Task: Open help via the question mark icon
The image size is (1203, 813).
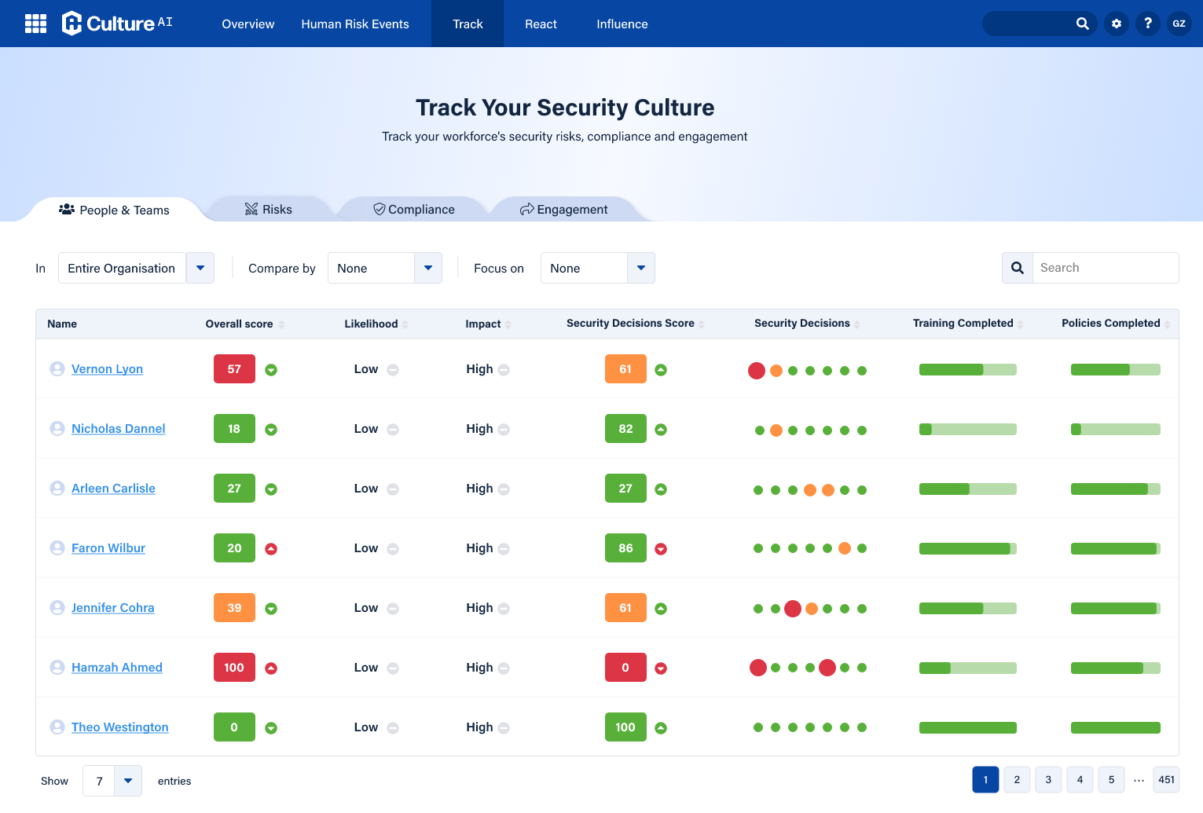Action: tap(1148, 24)
